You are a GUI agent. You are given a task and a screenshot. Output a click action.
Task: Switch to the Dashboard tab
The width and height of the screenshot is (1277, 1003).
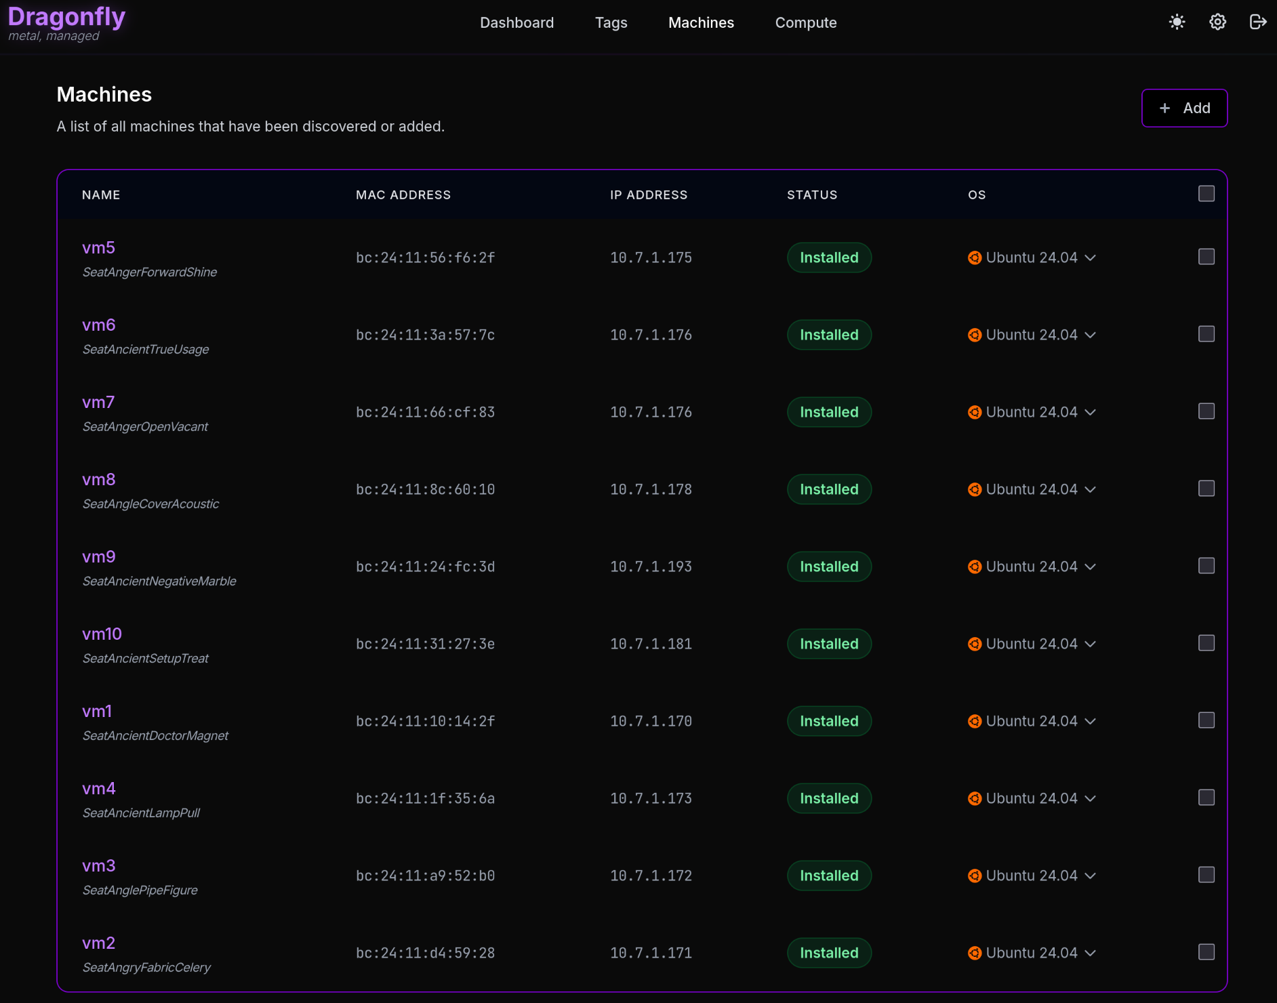pyautogui.click(x=516, y=22)
